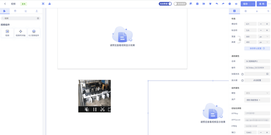Viewport: 271px width, 135px height.
Task: Toggle the 动态数据 switch
Action: pos(165,4)
